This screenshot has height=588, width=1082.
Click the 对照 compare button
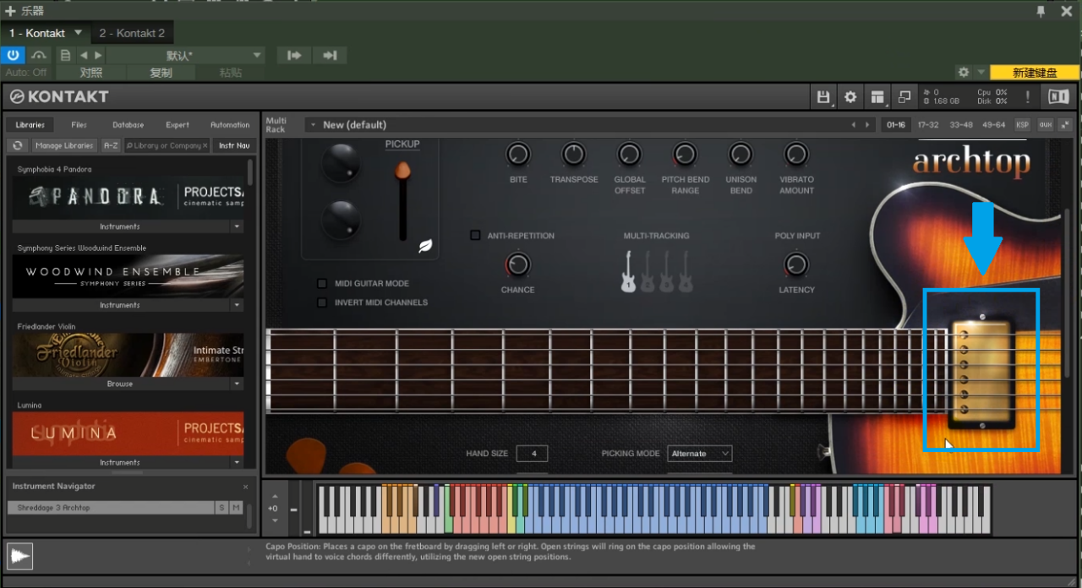click(x=91, y=73)
